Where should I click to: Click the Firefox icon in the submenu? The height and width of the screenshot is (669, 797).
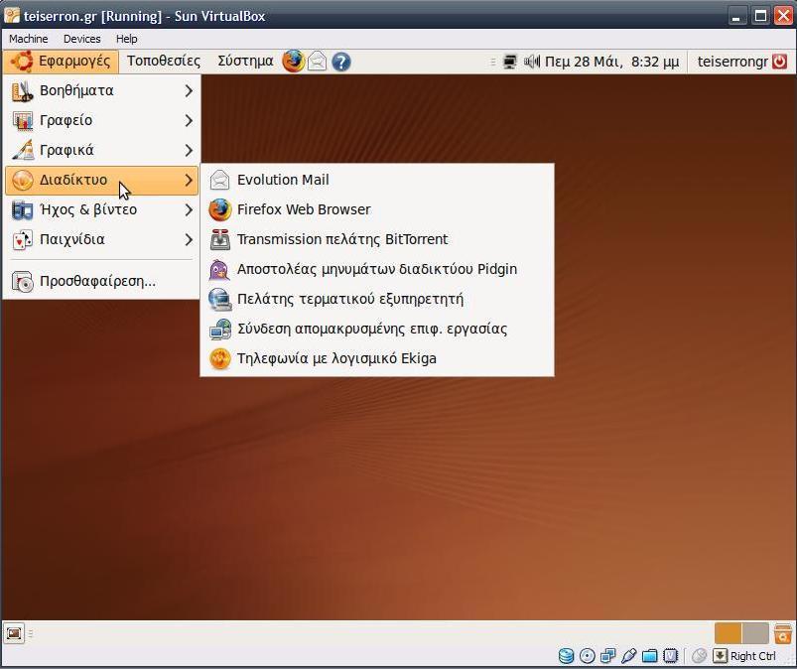pyautogui.click(x=220, y=210)
